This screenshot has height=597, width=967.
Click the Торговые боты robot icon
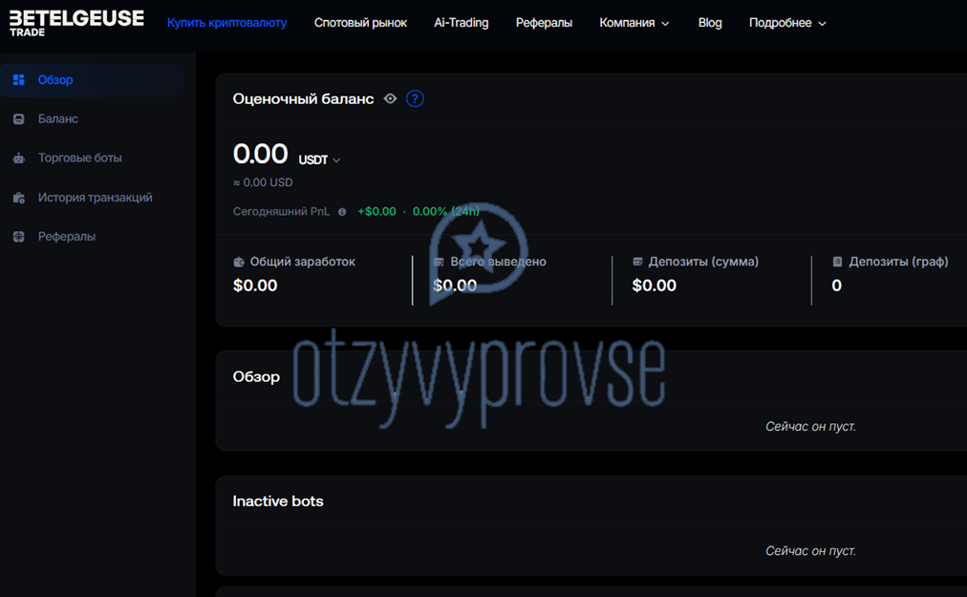[x=18, y=158]
